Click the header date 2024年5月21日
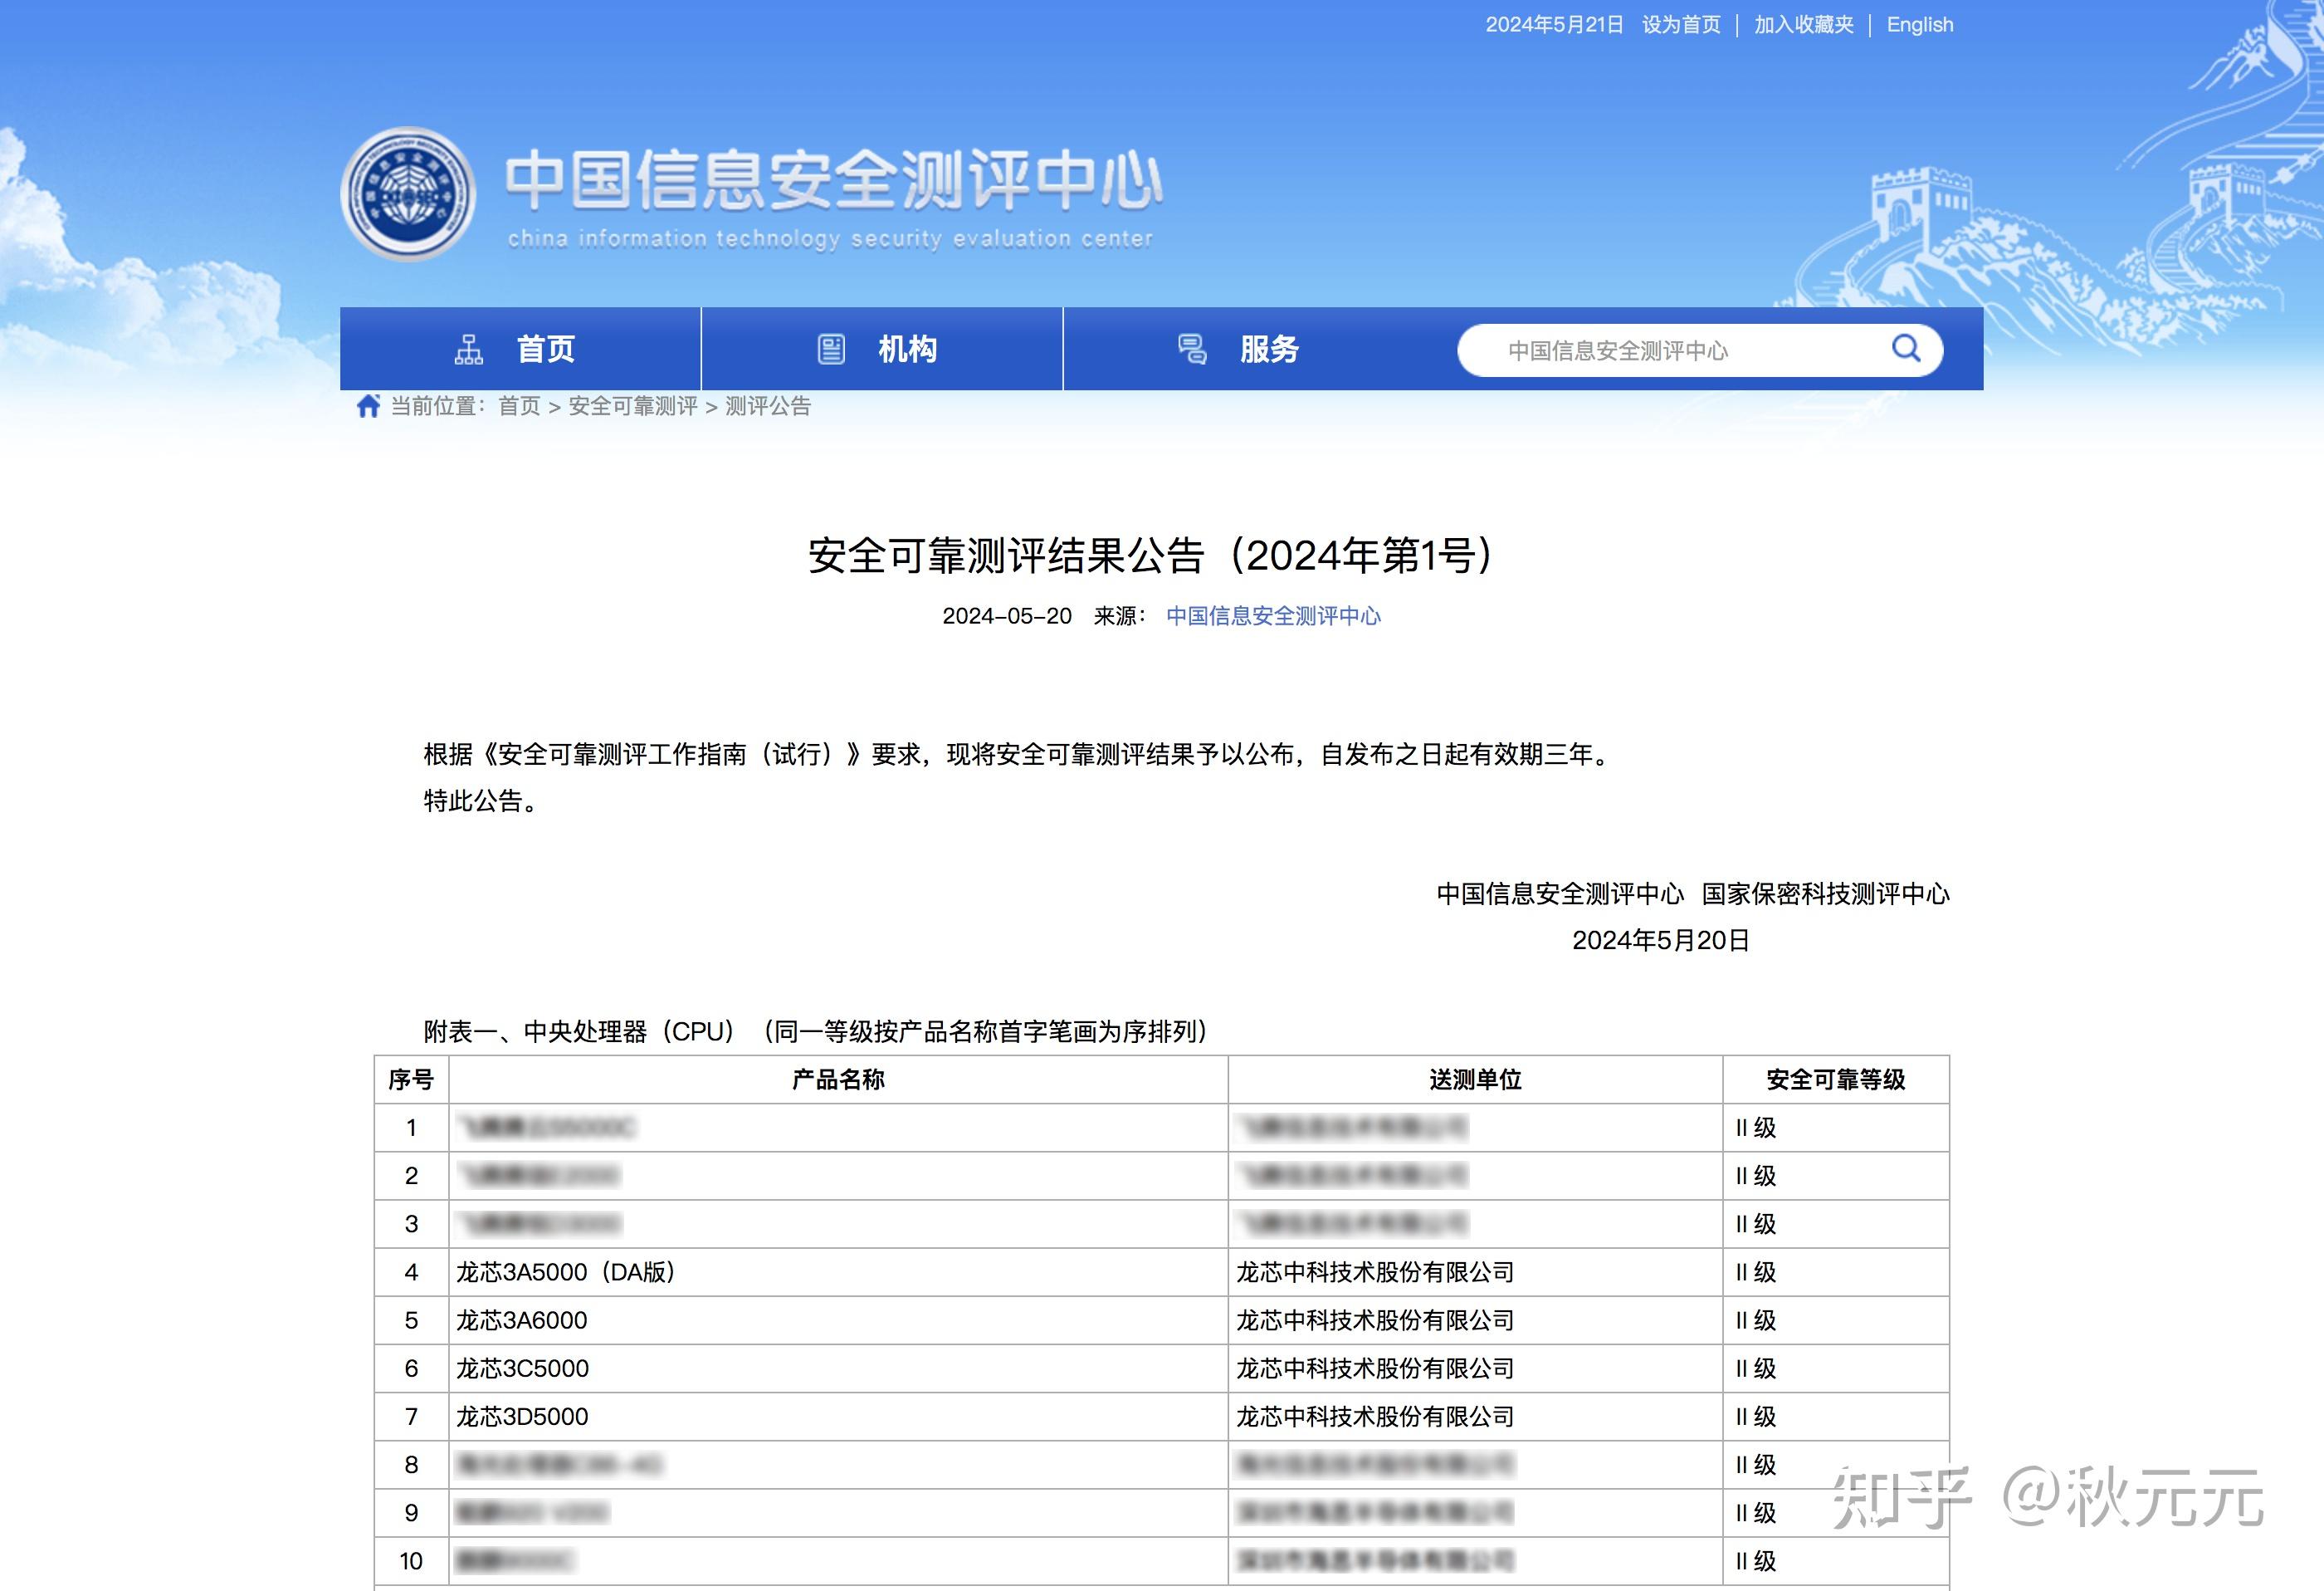The width and height of the screenshot is (2324, 1591). 1554,25
